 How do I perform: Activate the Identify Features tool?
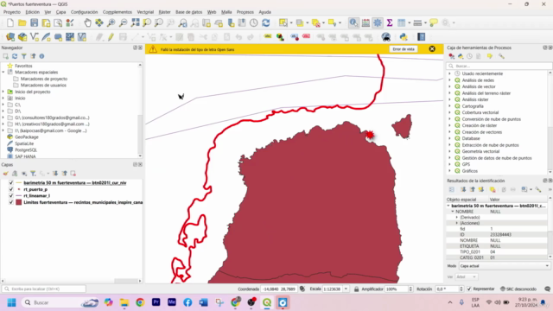click(x=353, y=23)
